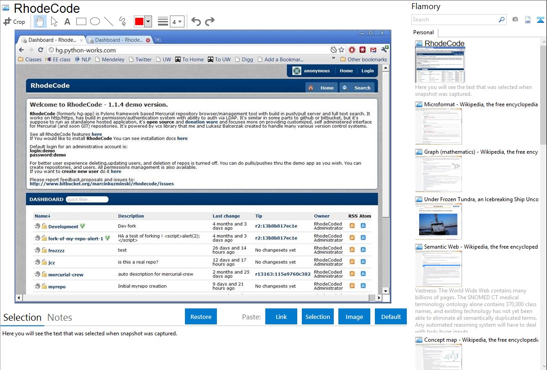Click the browser back arrow
The height and width of the screenshot is (370, 547).
point(21,50)
